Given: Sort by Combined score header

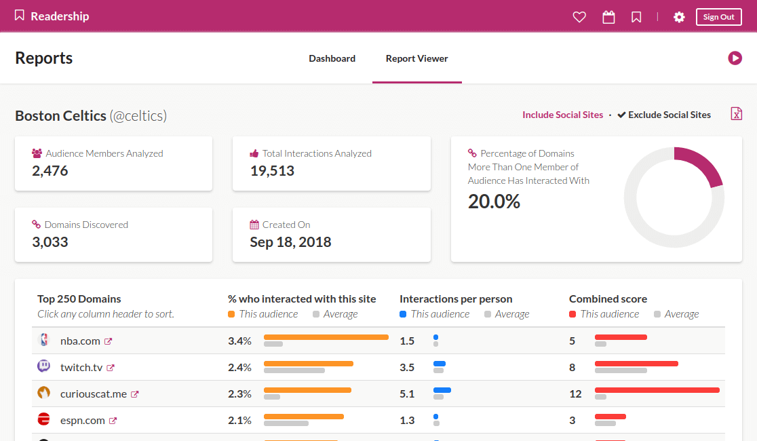Looking at the screenshot, I should coord(608,299).
